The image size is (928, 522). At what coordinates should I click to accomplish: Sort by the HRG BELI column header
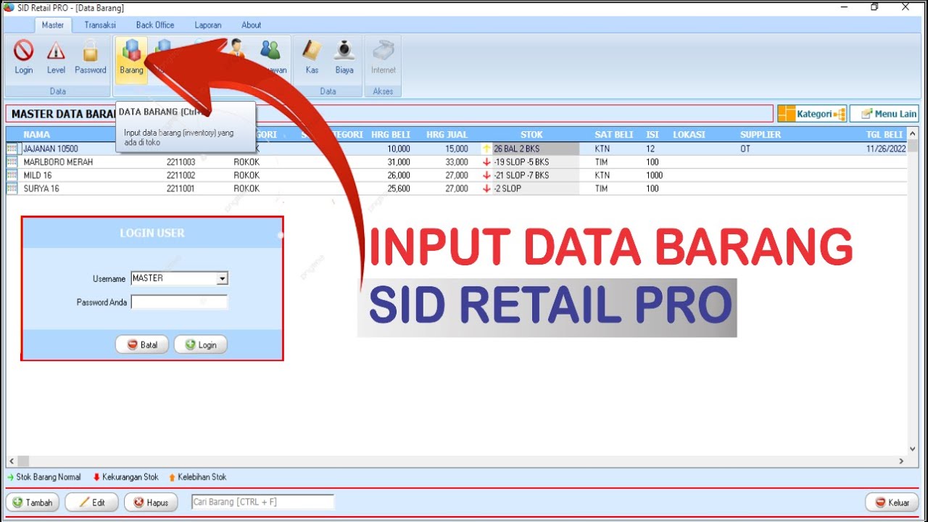(x=391, y=135)
